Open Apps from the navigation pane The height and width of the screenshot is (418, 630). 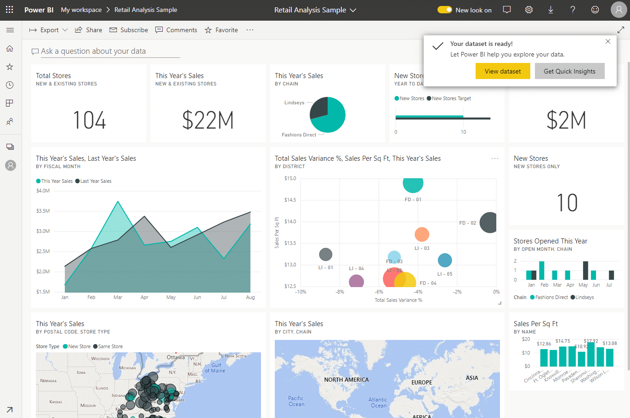click(x=10, y=103)
